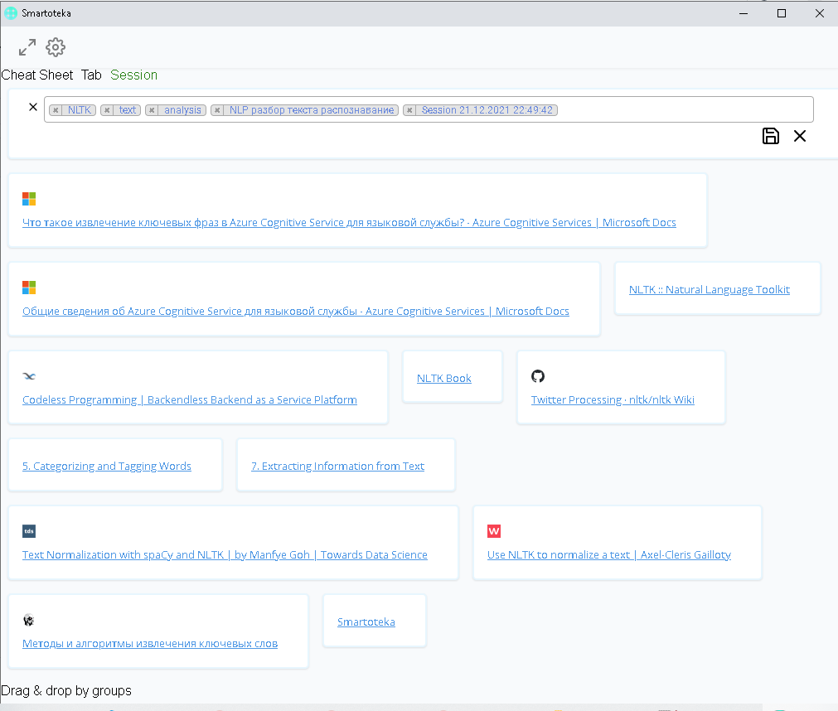
Task: Select the Session tab
Action: click(133, 75)
